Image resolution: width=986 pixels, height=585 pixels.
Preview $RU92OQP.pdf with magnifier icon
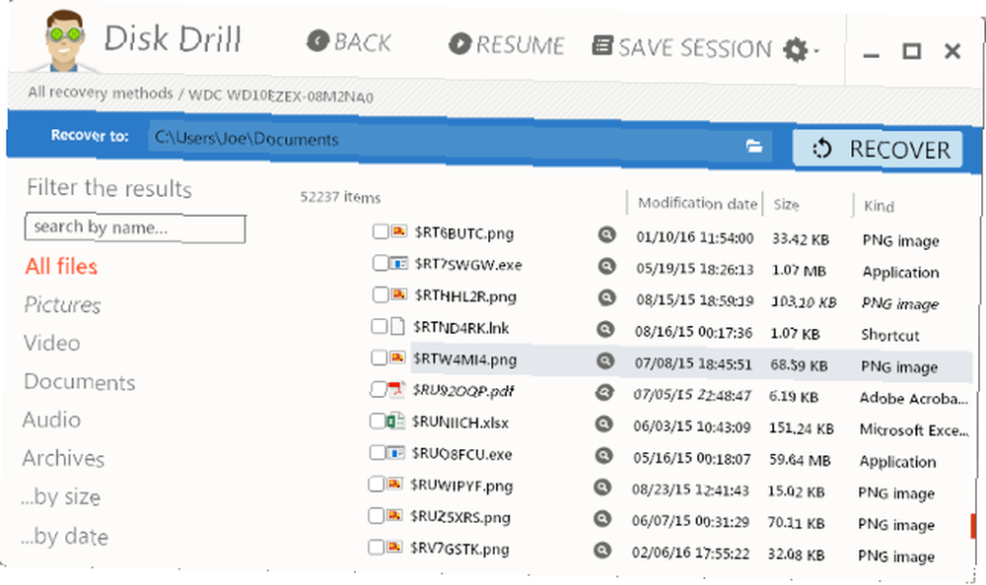point(604,393)
